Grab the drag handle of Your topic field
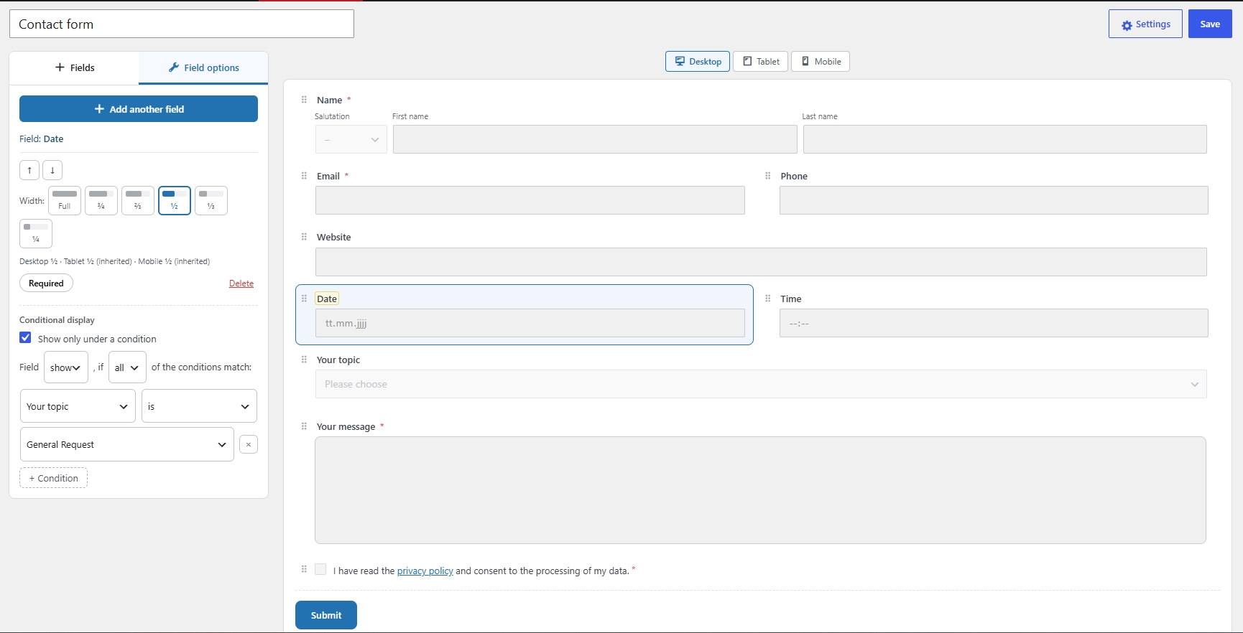Screen dimensions: 1243x633 304,360
